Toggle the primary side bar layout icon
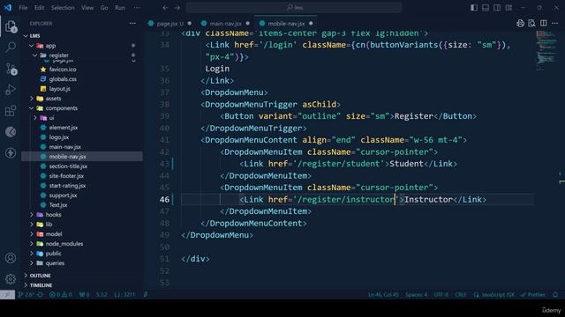This screenshot has height=317, width=565. click(x=474, y=8)
